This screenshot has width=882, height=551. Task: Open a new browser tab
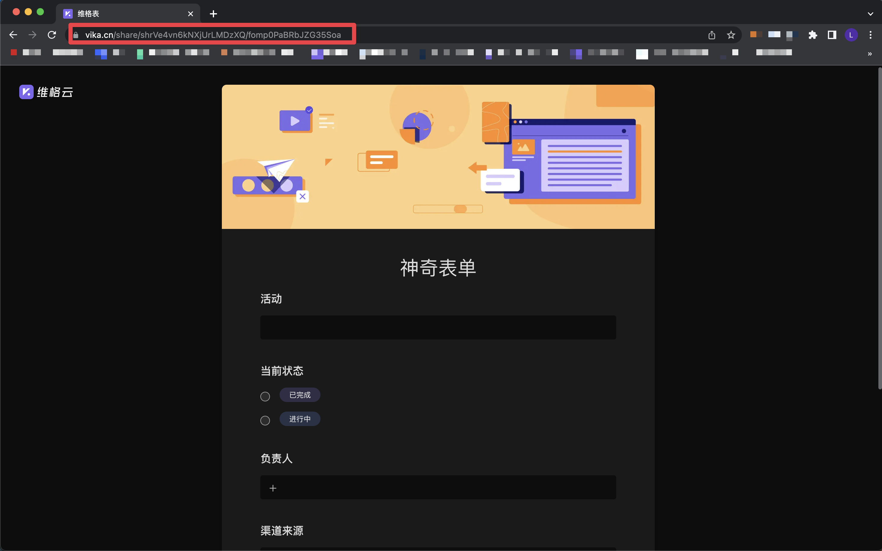click(213, 14)
